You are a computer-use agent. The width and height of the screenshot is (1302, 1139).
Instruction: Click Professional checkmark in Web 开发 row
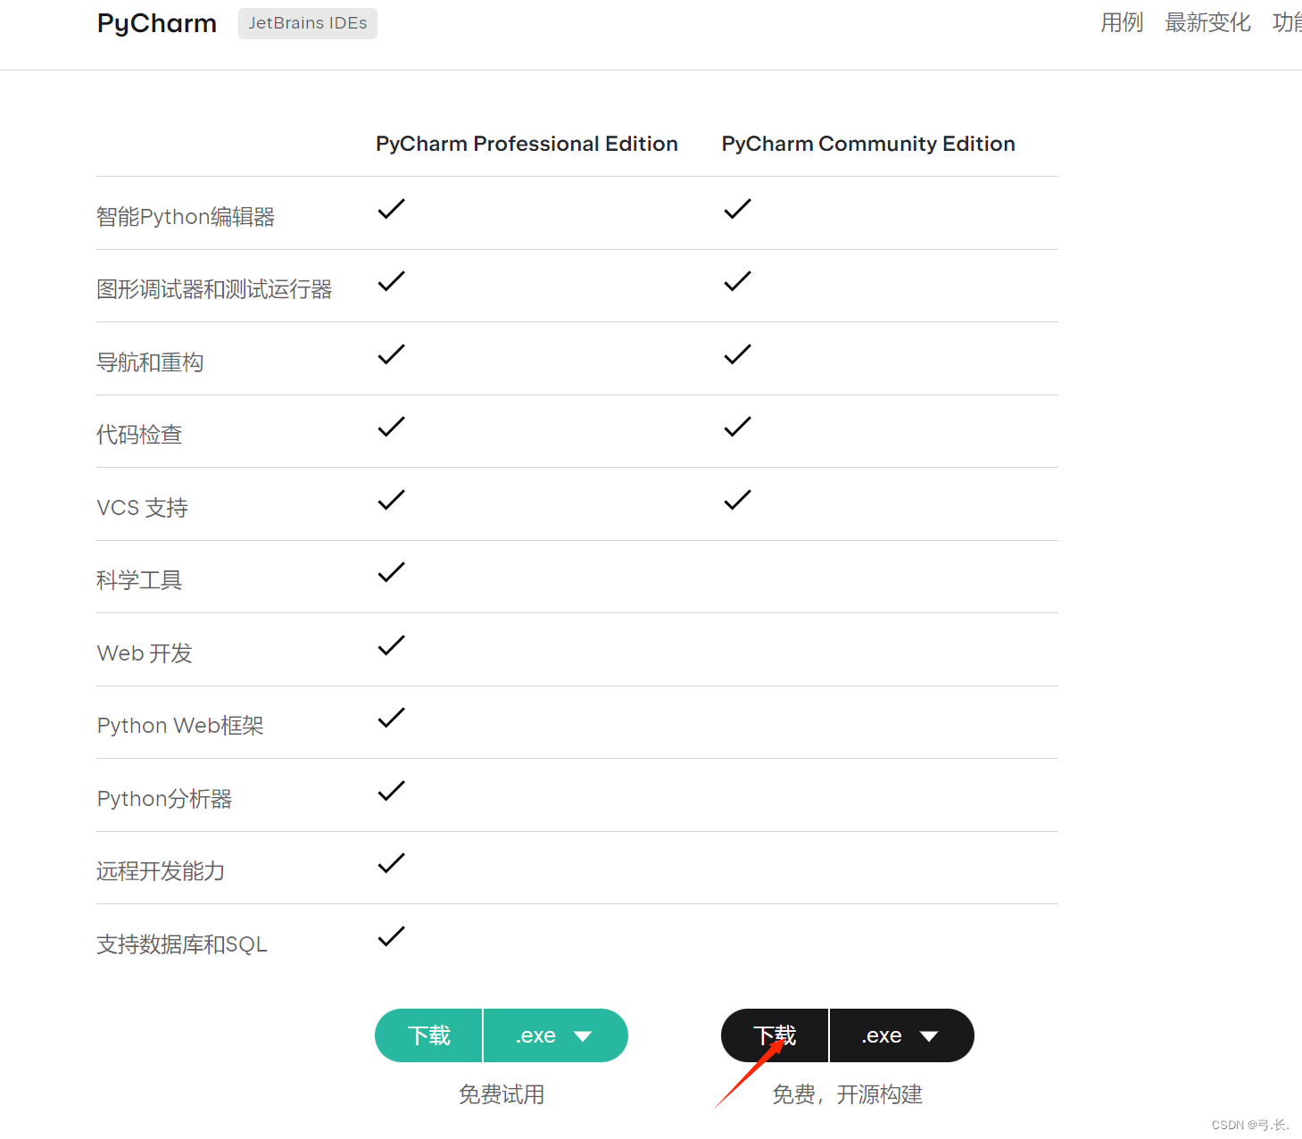click(x=391, y=645)
